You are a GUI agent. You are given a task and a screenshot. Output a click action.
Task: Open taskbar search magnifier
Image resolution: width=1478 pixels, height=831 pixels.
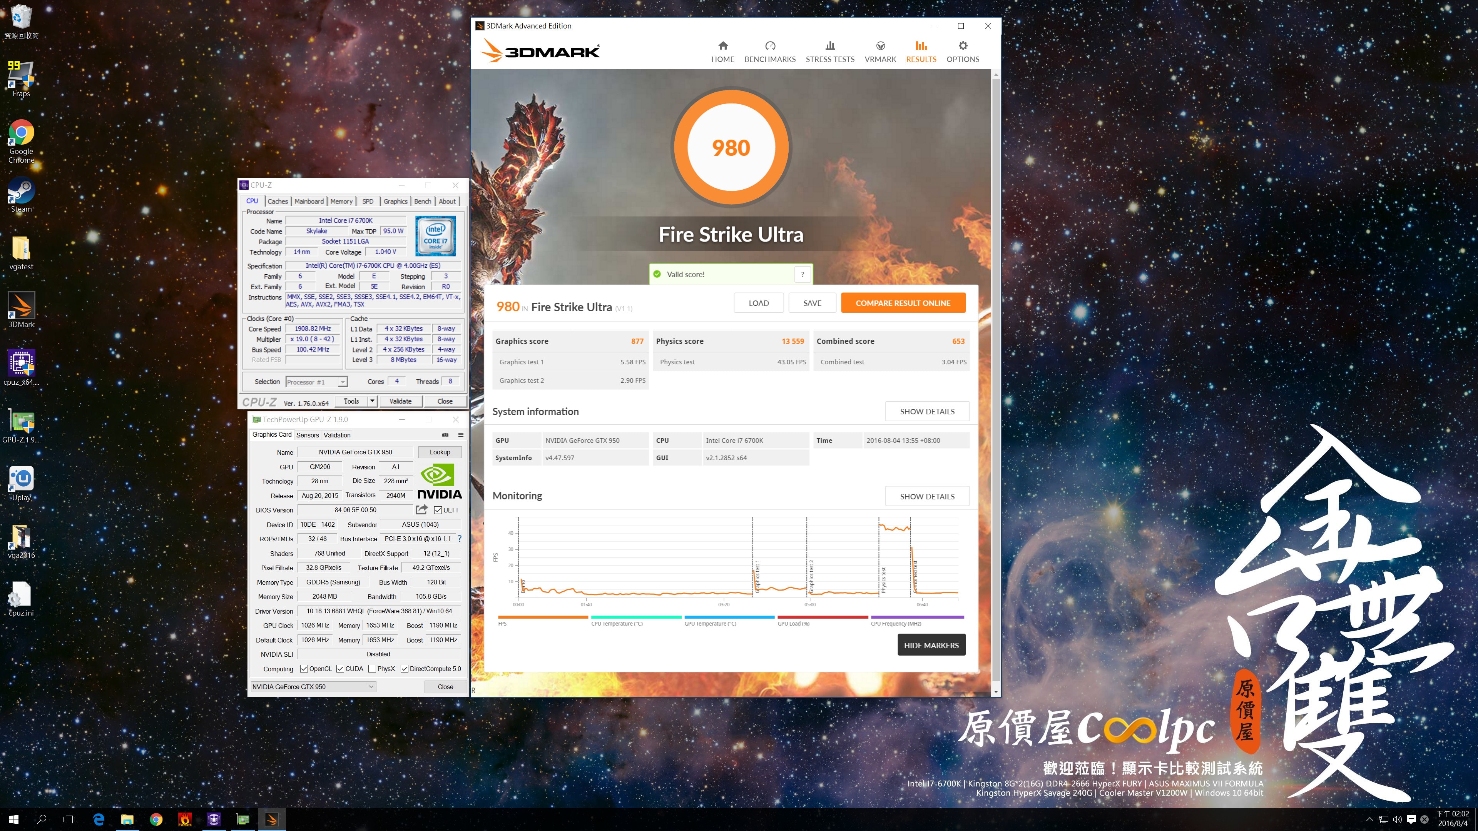[x=41, y=819]
